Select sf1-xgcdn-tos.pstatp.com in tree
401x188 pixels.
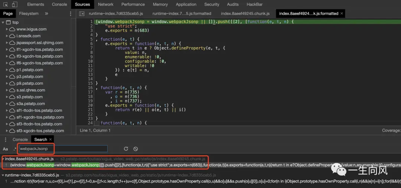40,117
